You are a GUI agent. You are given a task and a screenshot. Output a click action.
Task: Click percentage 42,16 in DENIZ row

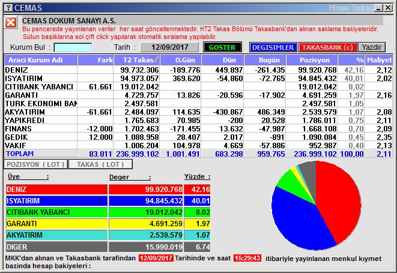coord(354,70)
